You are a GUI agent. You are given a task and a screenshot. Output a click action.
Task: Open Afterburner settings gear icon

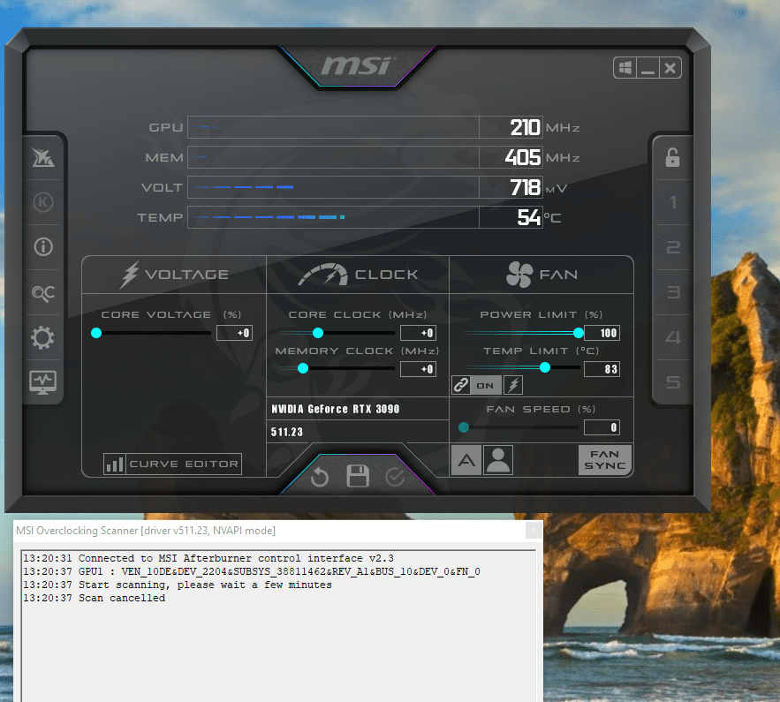42,338
